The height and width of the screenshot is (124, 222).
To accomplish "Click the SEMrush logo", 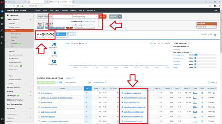I will 17,10.
